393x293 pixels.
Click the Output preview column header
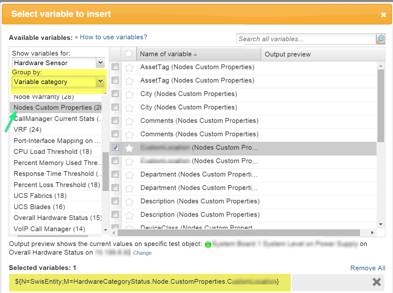point(323,54)
